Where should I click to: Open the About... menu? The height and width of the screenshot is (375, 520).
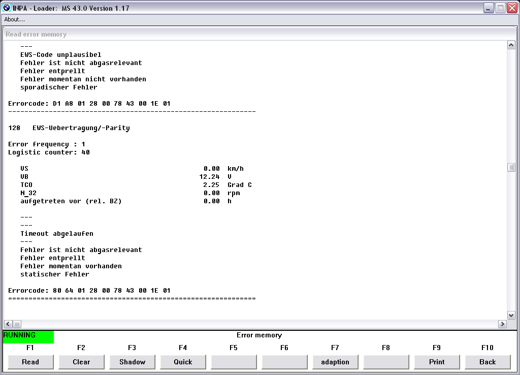15,19
